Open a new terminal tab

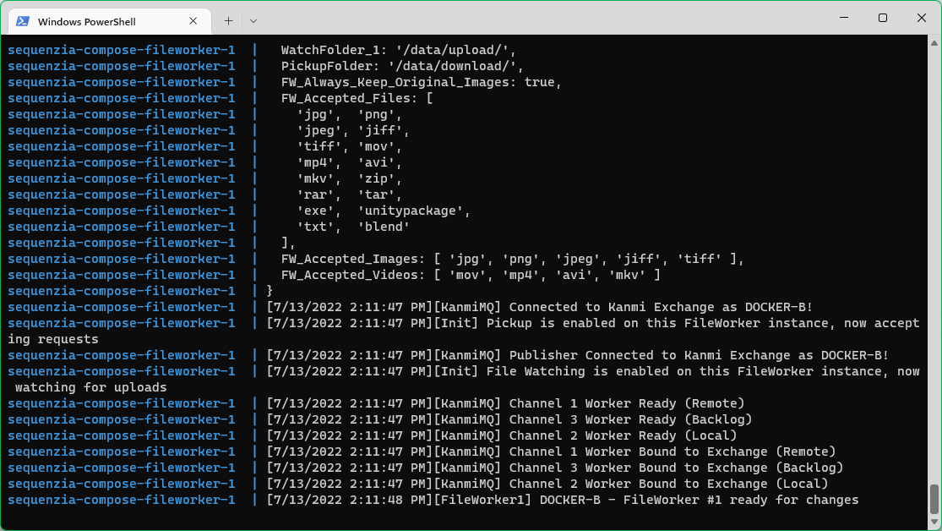pos(228,21)
